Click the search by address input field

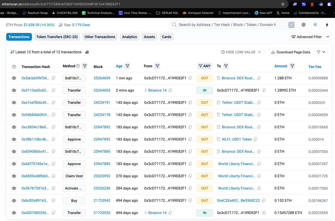227,25
